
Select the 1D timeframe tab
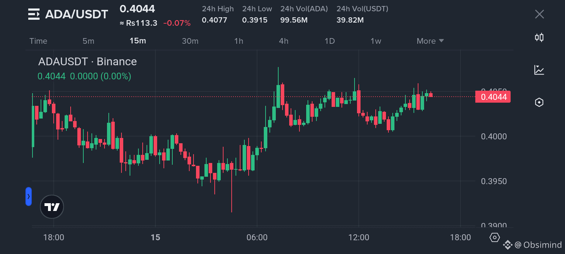(329, 41)
